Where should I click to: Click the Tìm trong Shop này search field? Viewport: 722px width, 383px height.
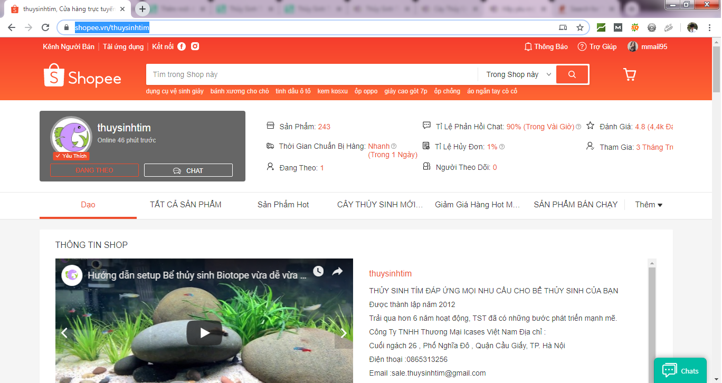pos(312,74)
